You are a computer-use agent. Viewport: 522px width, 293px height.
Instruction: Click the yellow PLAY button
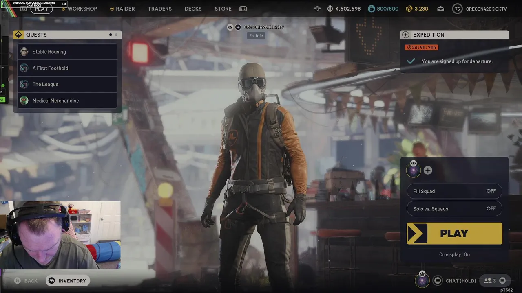(x=454, y=234)
